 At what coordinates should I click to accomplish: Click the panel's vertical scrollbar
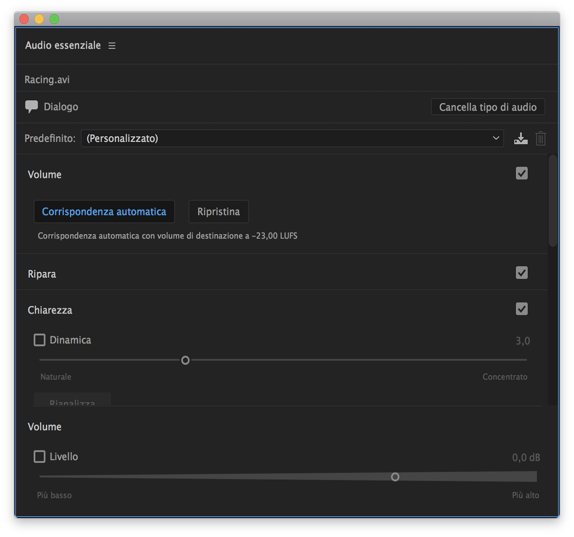[x=552, y=201]
